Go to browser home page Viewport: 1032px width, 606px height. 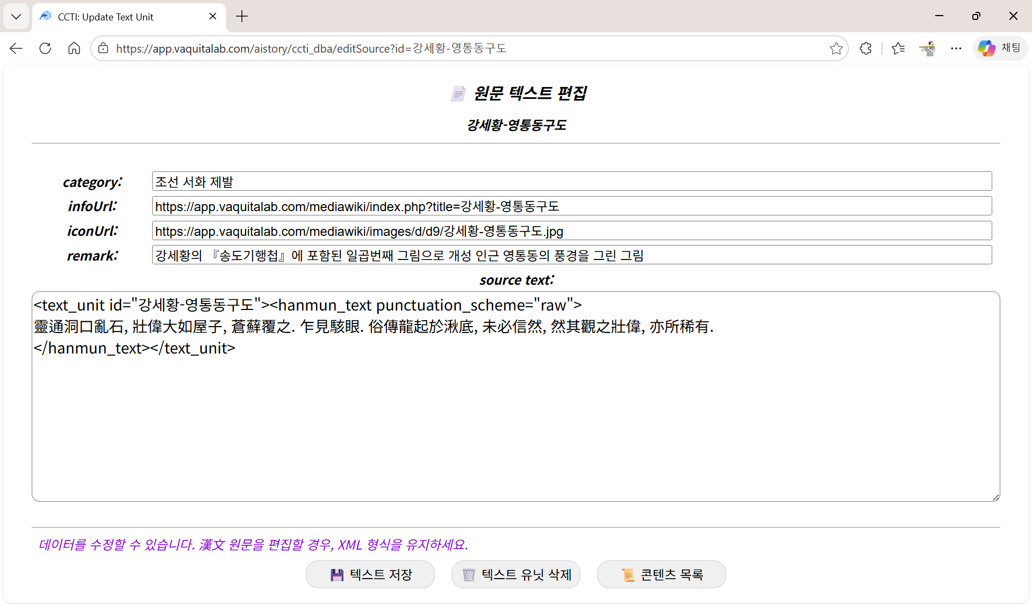74,48
